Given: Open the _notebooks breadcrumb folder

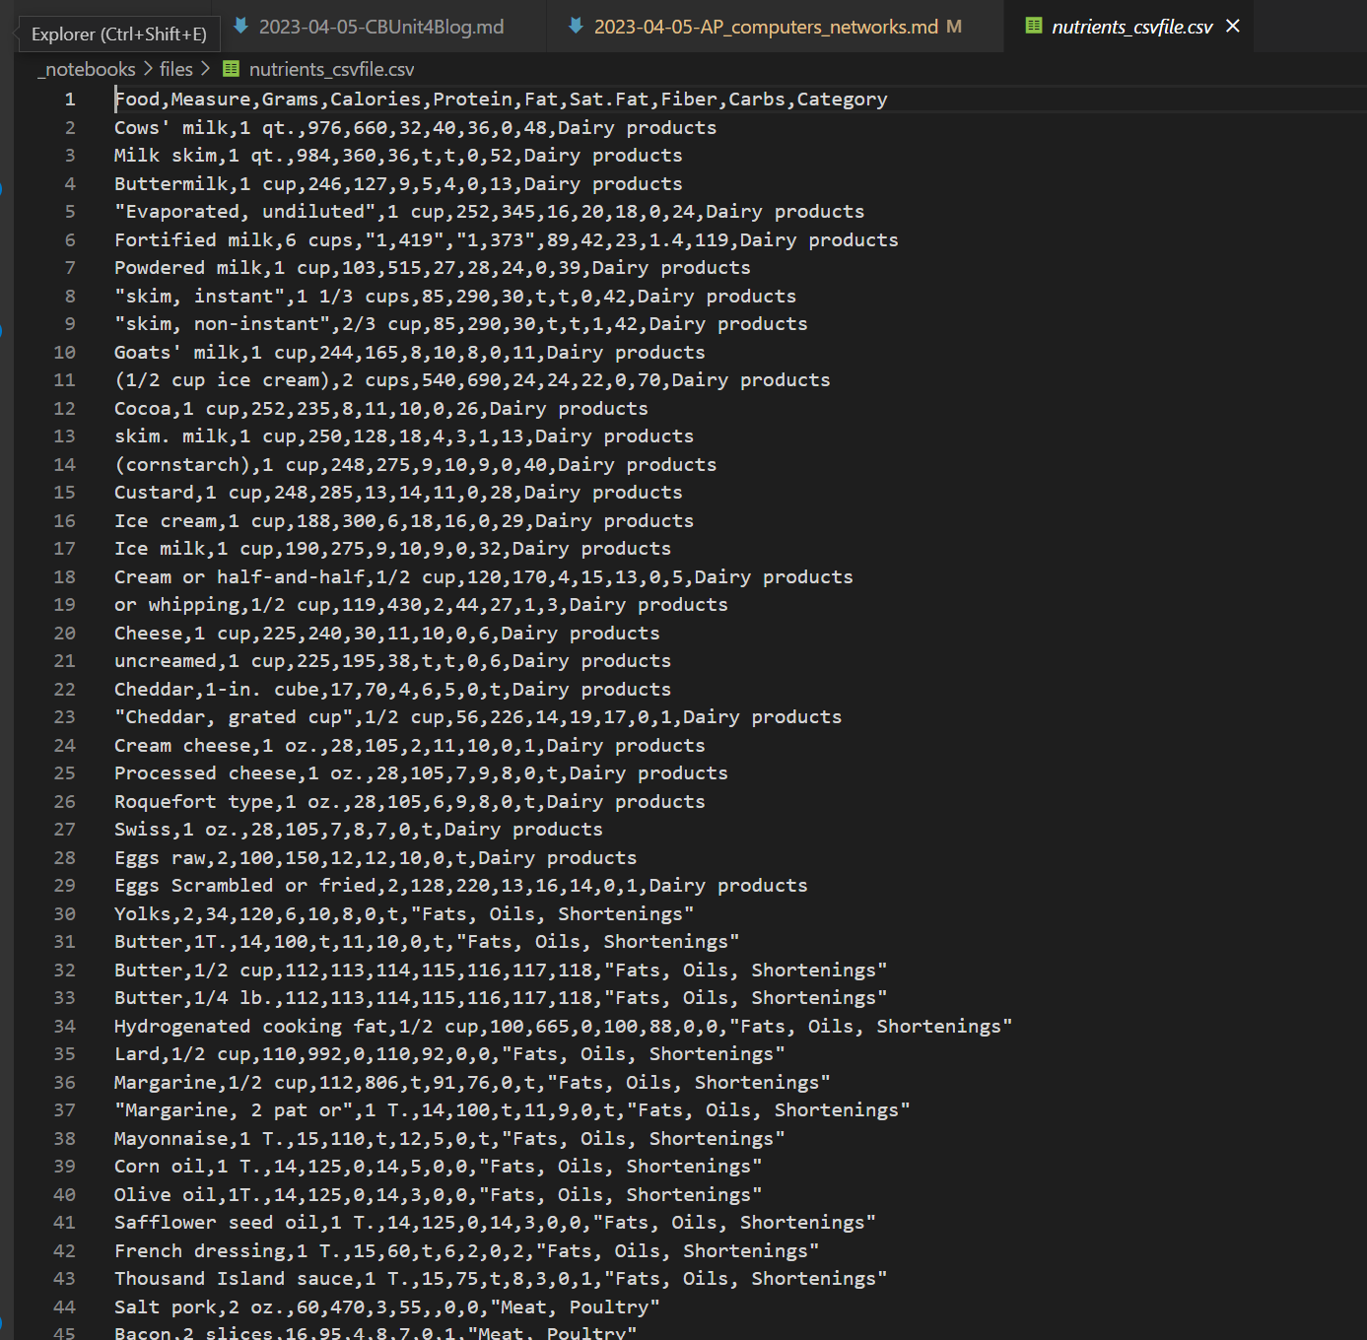Looking at the screenshot, I should [x=87, y=69].
